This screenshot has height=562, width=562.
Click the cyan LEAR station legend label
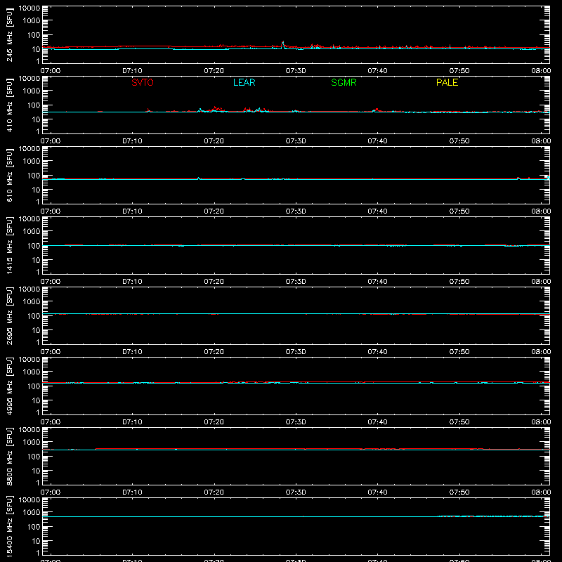tap(244, 82)
